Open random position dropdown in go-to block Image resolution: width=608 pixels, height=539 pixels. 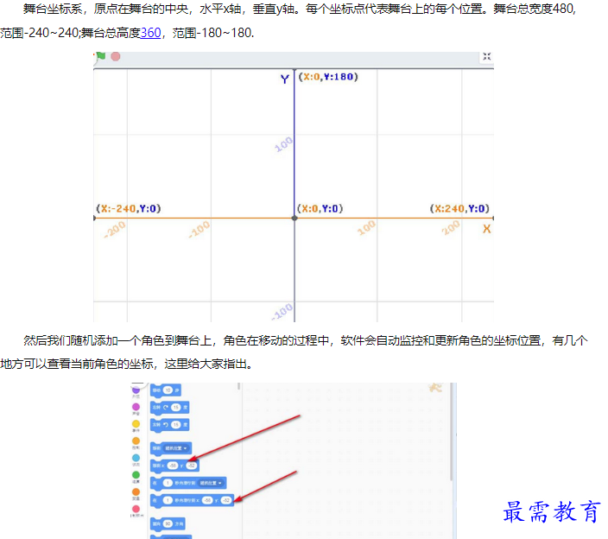pos(176,448)
